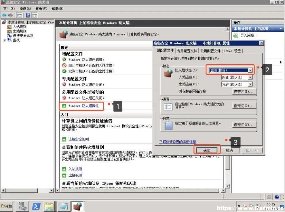Viewport: 285px width, 212px height.
Task: Click the submenu arrow in the actions pane
Action: pyautogui.click(x=281, y=62)
